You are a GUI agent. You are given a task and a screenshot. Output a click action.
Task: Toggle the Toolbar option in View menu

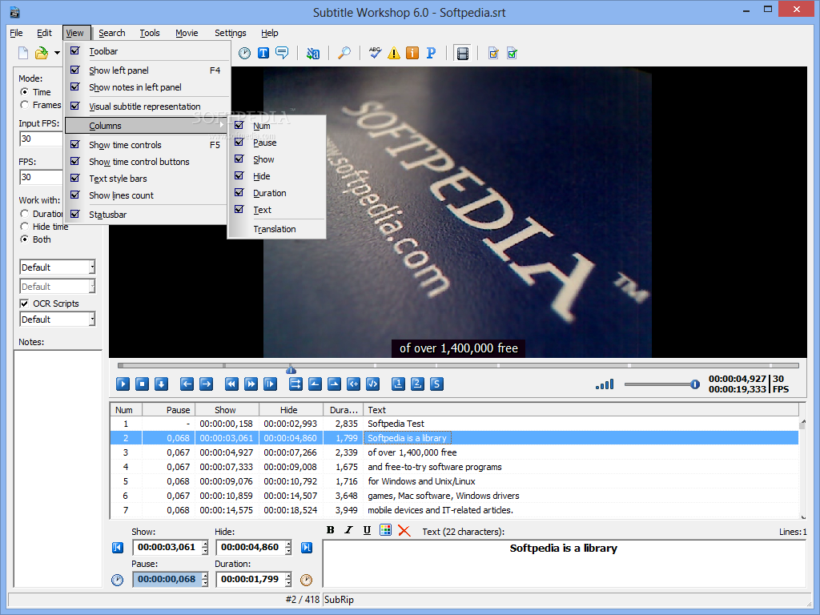coord(147,51)
